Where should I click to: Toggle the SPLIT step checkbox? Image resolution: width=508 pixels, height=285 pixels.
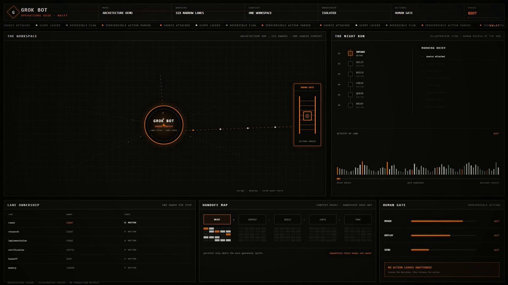tap(350, 64)
